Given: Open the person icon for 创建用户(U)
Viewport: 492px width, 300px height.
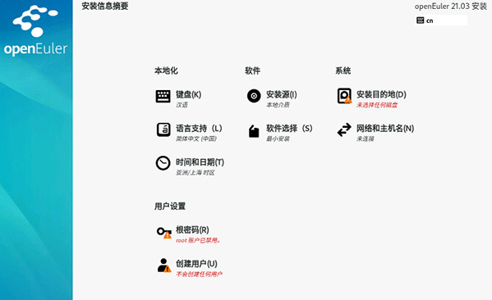Looking at the screenshot, I should 164,266.
